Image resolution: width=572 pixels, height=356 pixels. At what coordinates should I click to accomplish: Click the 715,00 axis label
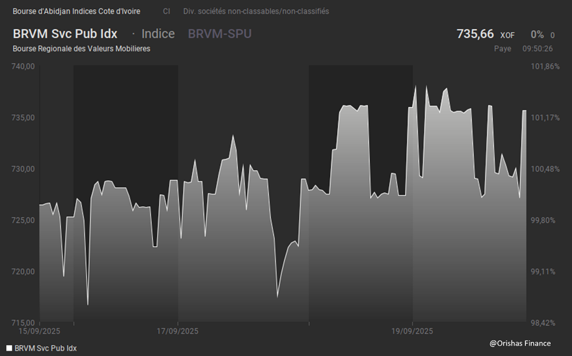(23, 323)
